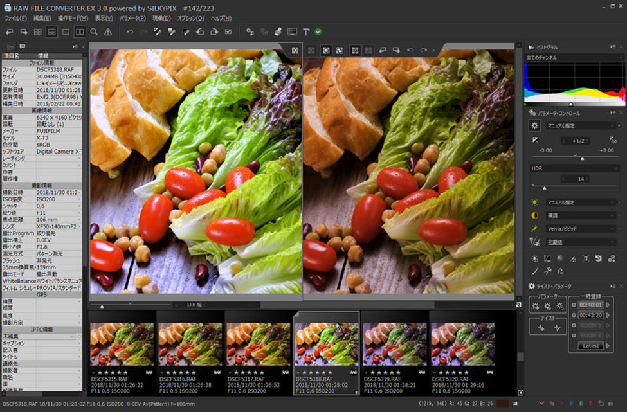This screenshot has height=412, width=627.
Task: Toggle the yellow checkmark in status bar
Action: pyautogui.click(x=542, y=404)
